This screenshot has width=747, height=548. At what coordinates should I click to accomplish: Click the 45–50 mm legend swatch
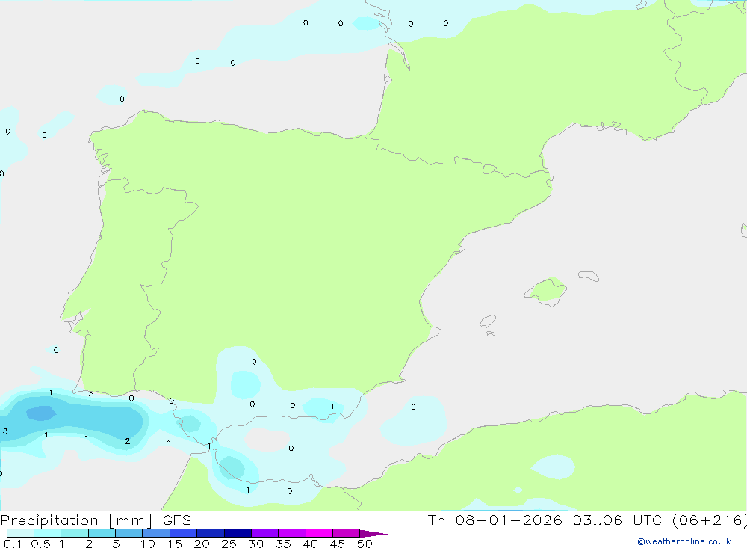tap(347, 533)
